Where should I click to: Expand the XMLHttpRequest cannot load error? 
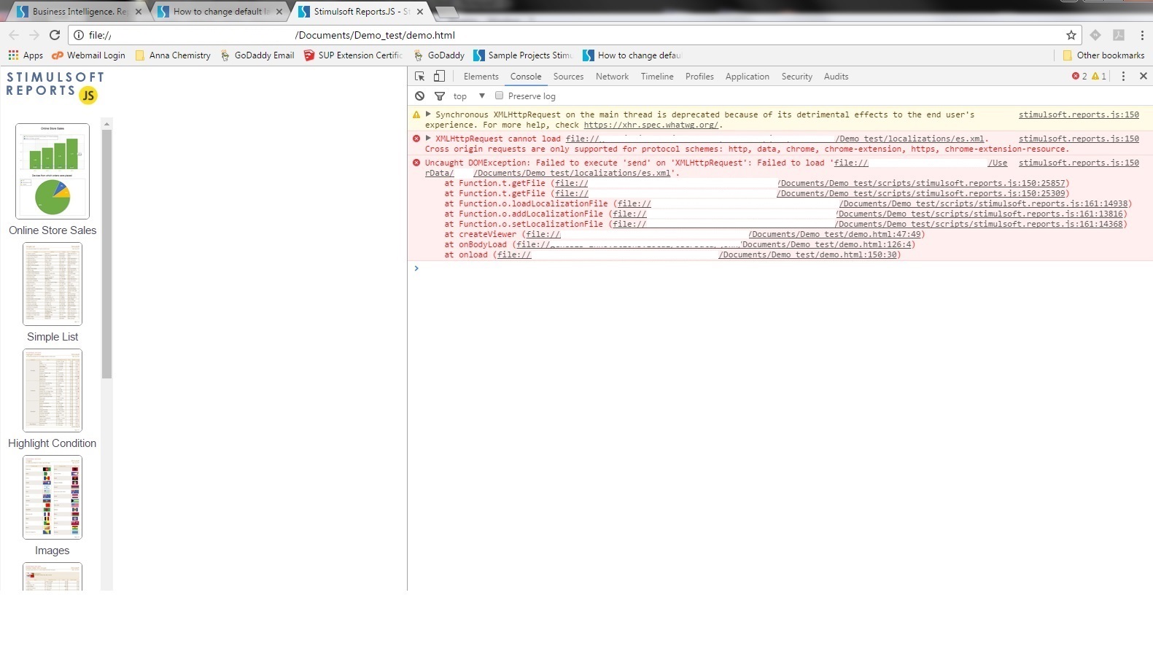coord(428,139)
